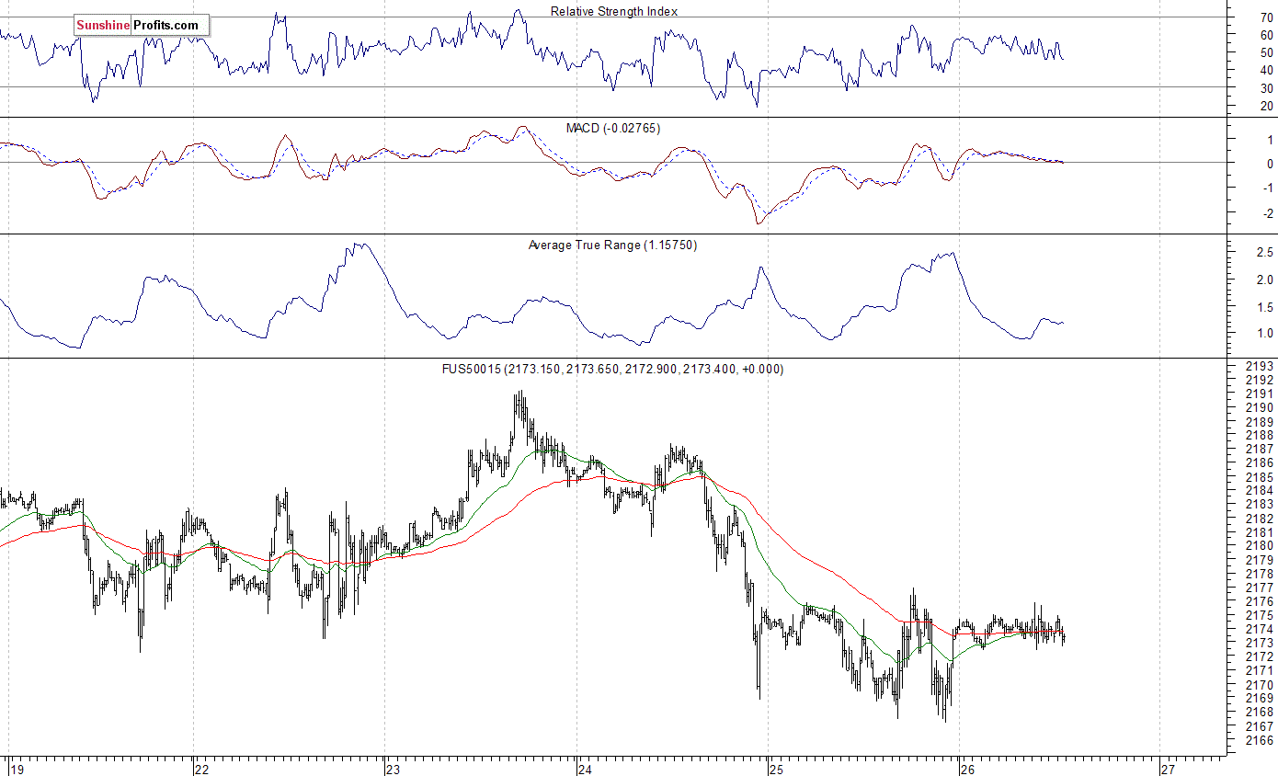Click price level 2180 on axis

pos(1261,546)
